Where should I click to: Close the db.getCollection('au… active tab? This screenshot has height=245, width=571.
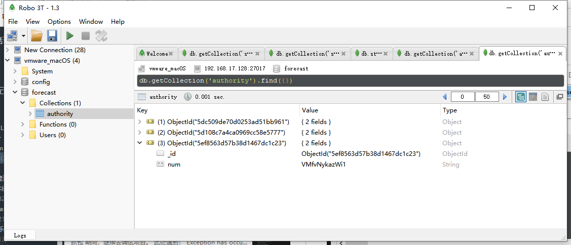click(x=560, y=54)
